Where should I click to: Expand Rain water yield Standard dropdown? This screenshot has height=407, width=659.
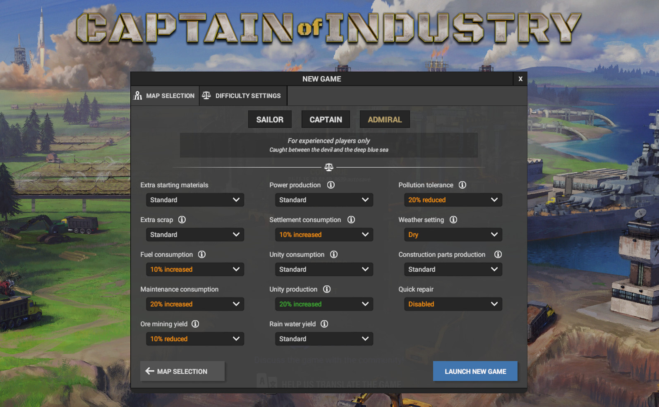click(324, 339)
